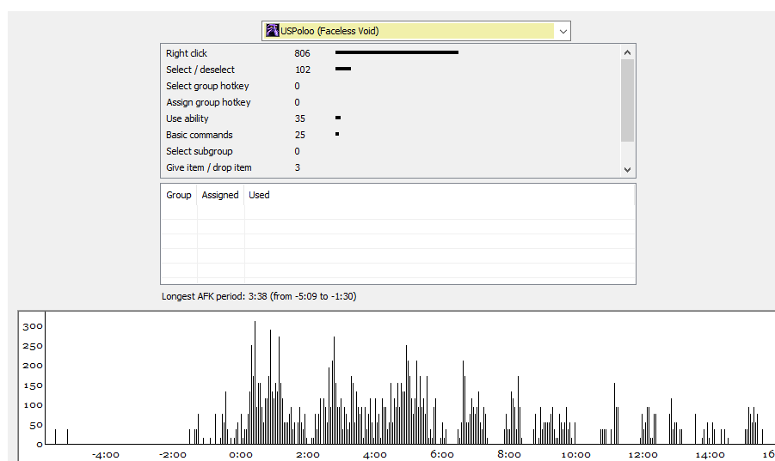Select the Give item / drop item row
Image resolution: width=775 pixels, height=461 pixels.
(x=391, y=167)
